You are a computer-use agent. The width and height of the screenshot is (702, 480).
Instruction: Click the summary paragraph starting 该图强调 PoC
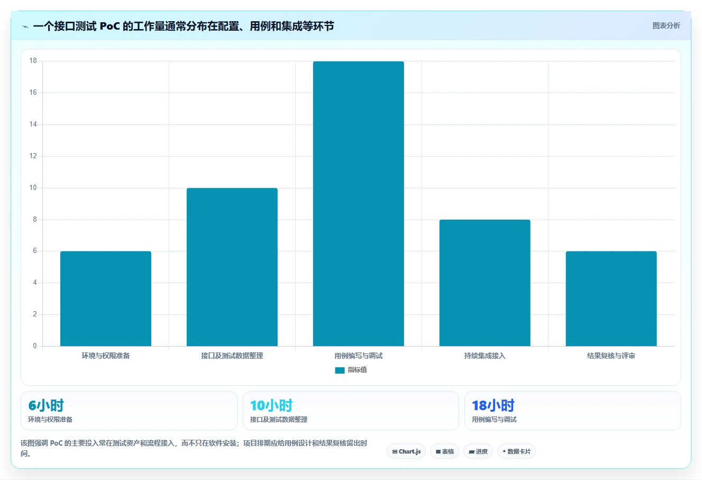click(194, 448)
